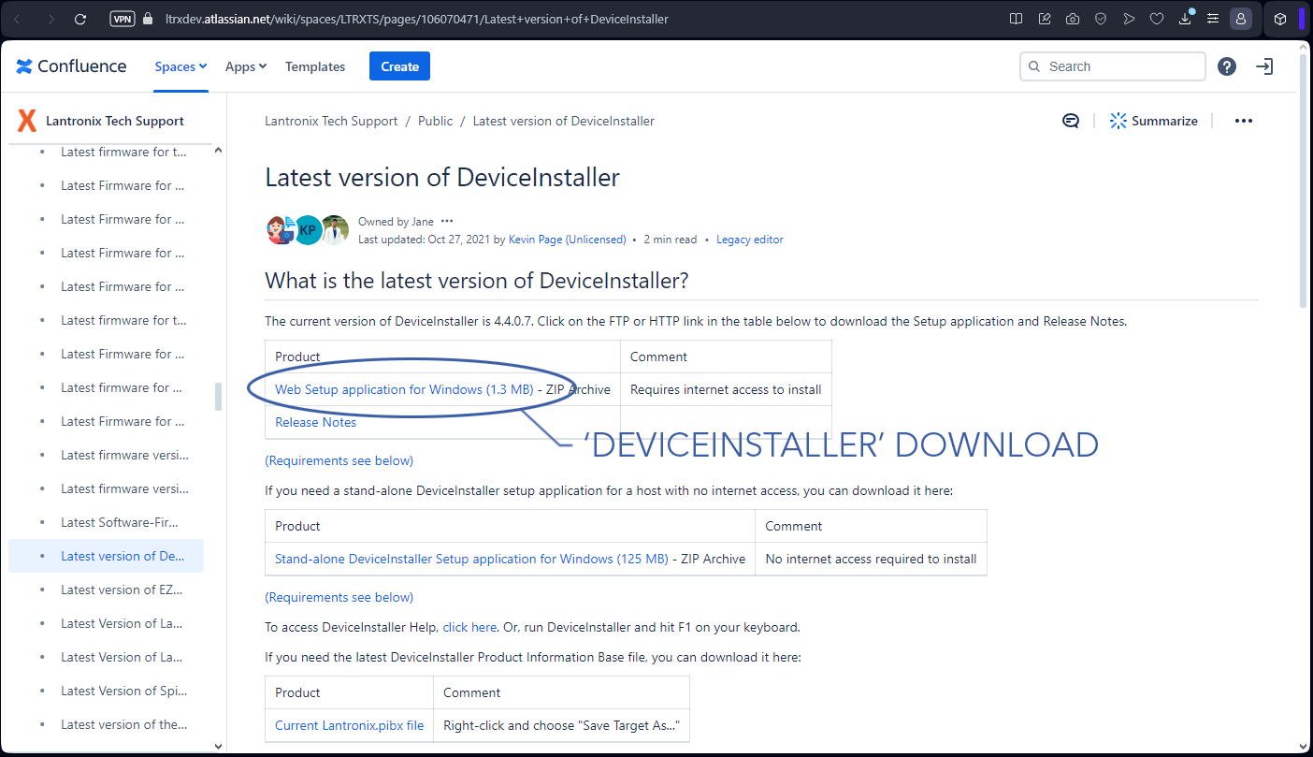Open Kevin Page (Unlicensed) profile link
The height and width of the screenshot is (757, 1313).
[567, 240]
